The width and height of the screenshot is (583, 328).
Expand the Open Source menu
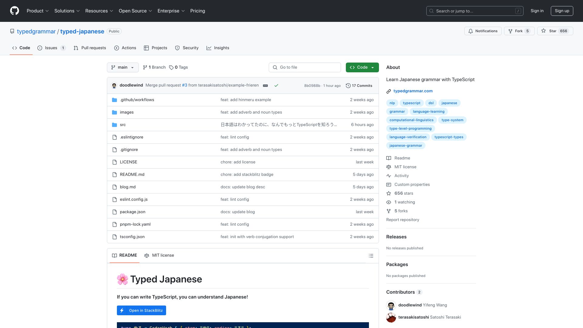pos(135,11)
